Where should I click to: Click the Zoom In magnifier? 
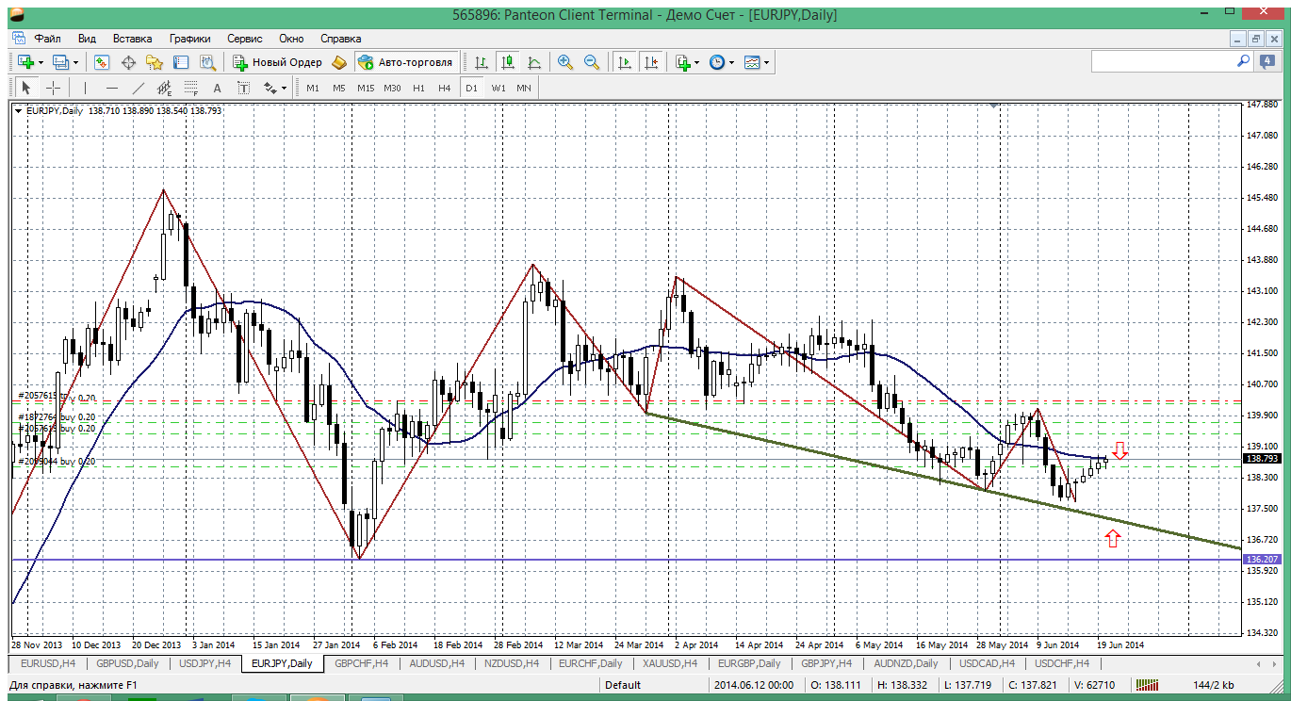pyautogui.click(x=565, y=62)
